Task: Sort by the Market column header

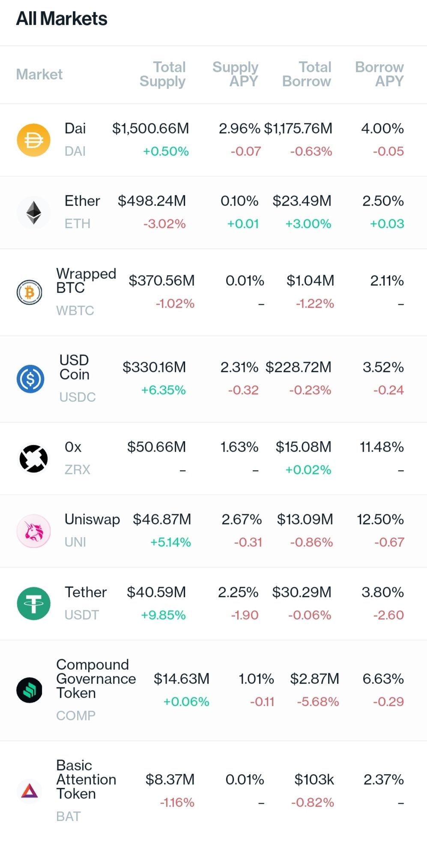Action: tap(39, 74)
